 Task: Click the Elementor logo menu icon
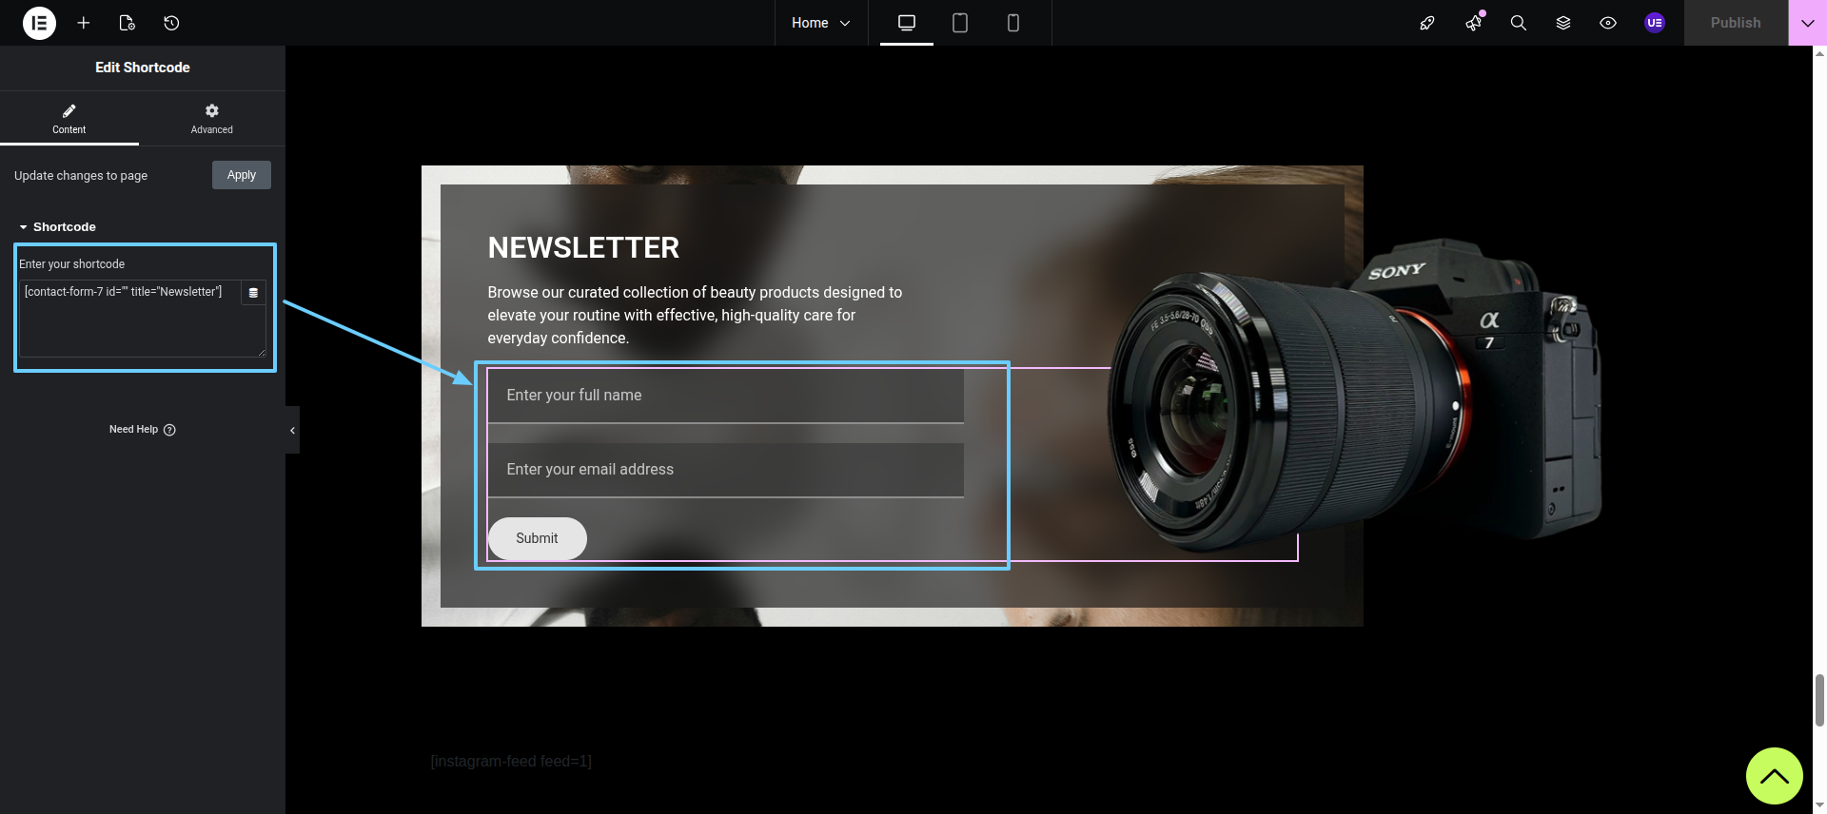coord(39,23)
